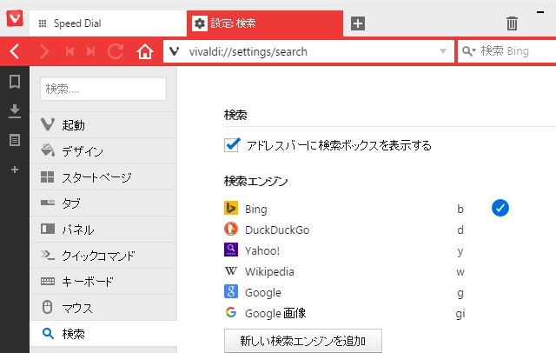The height and width of the screenshot is (353, 556).
Task: Switch to the Speed Dial tab
Action: click(108, 23)
